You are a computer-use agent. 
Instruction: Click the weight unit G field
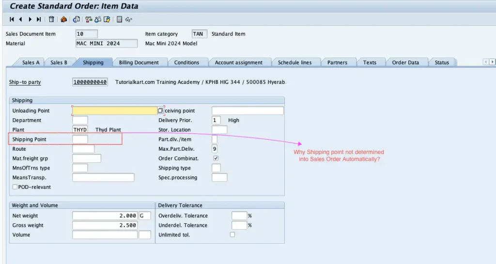pyautogui.click(x=145, y=216)
